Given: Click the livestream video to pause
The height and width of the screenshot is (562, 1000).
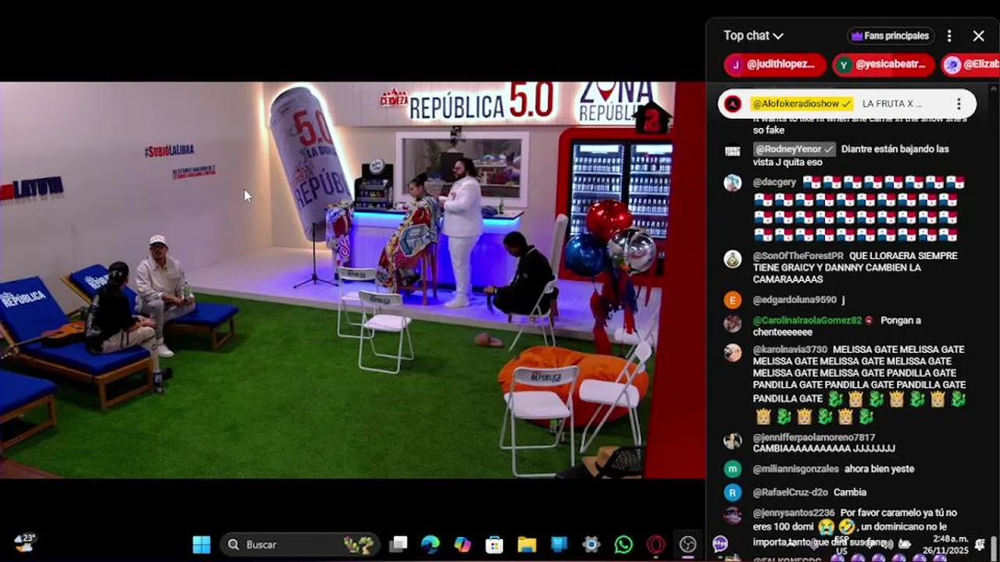Looking at the screenshot, I should click(352, 280).
